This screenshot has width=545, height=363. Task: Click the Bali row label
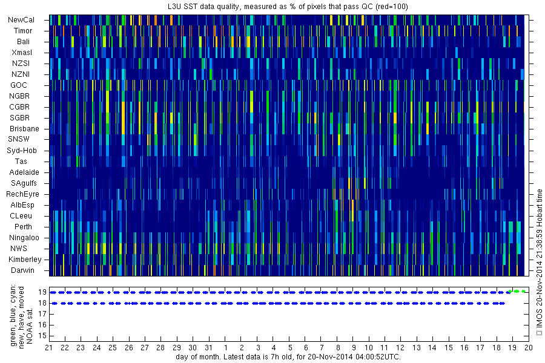(x=23, y=42)
